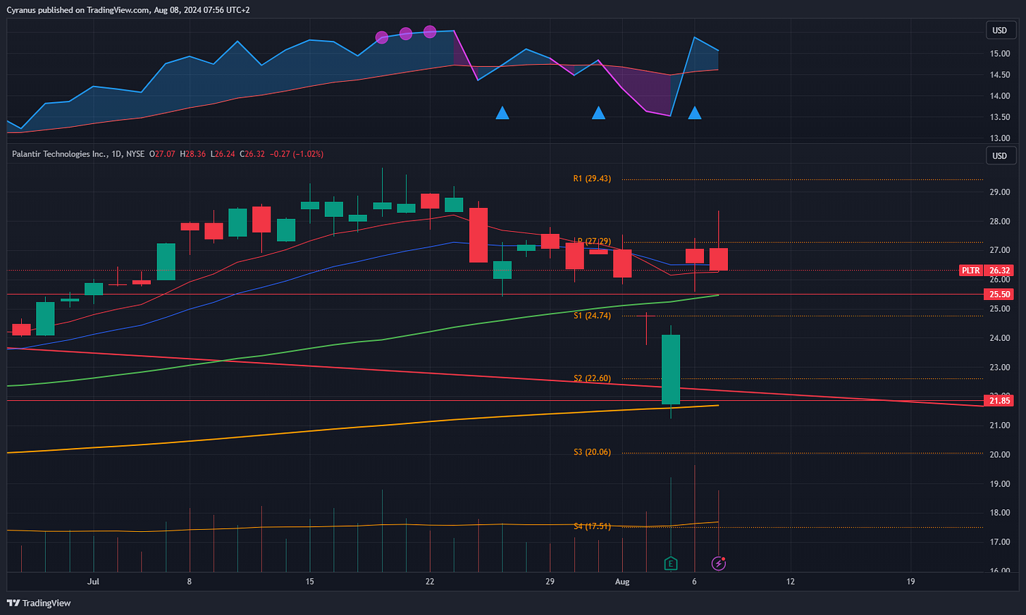Click the 17.00 price axis label
Viewport: 1026px width, 615px height.
click(x=1000, y=542)
